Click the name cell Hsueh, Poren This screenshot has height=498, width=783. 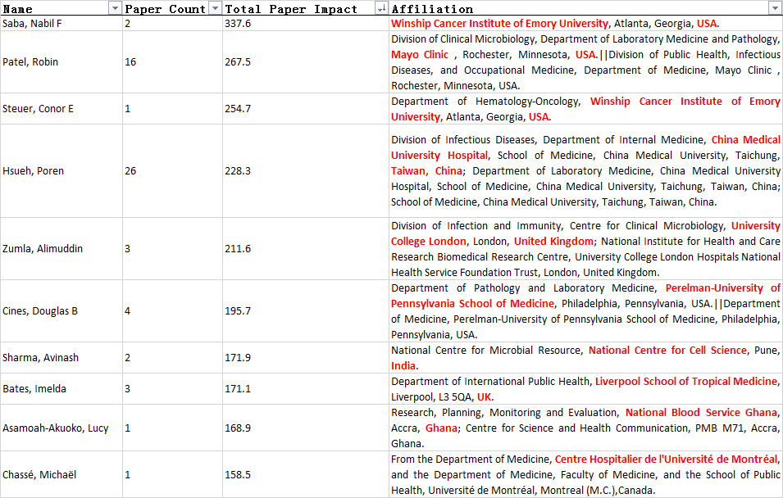(61, 170)
